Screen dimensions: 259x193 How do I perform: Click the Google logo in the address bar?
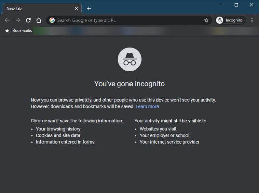point(52,20)
